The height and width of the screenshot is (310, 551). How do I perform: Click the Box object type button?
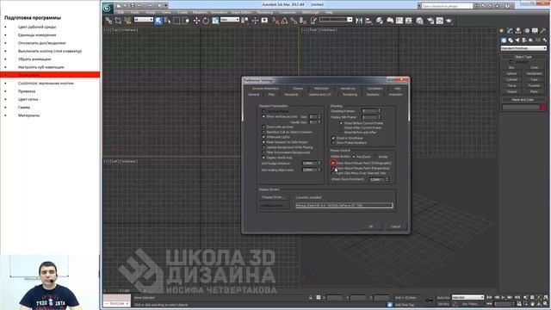point(511,67)
